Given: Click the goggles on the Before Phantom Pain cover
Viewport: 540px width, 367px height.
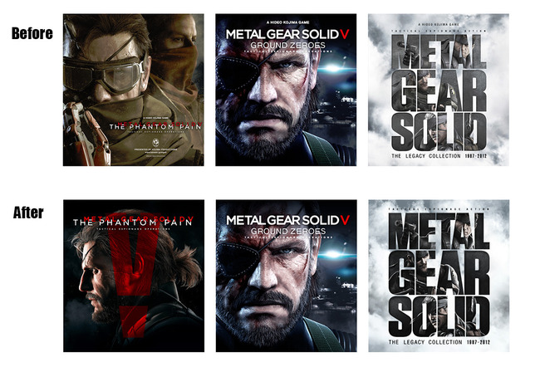Looking at the screenshot, I should click(103, 76).
